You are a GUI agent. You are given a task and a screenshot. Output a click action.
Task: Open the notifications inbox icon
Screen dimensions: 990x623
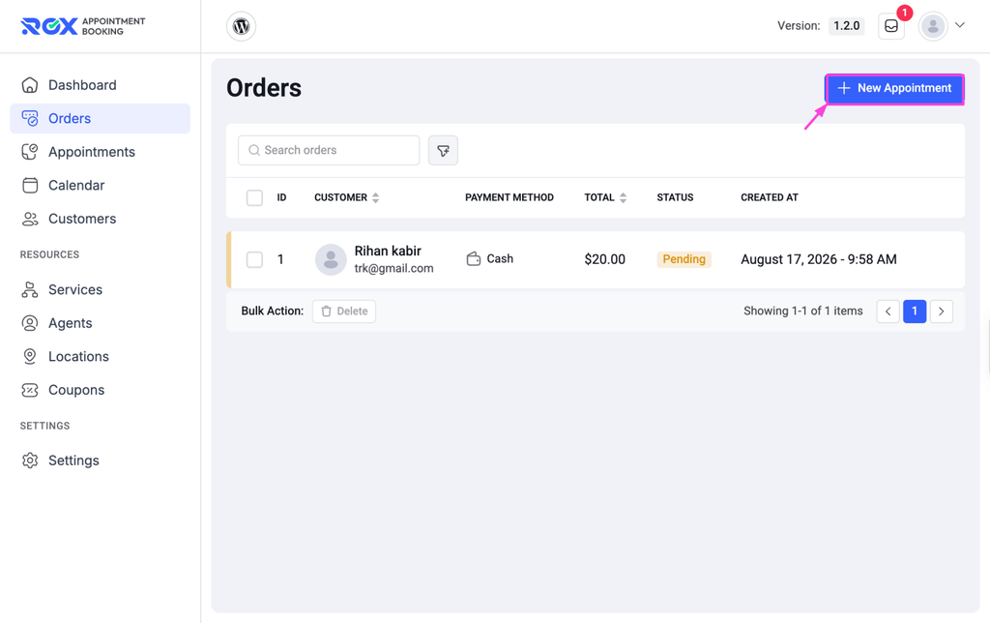(x=890, y=26)
